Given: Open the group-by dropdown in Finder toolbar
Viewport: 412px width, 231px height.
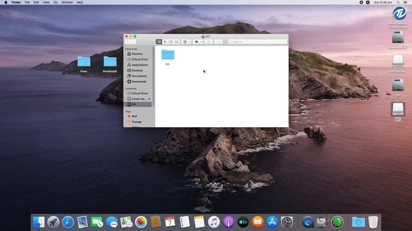Looking at the screenshot, I should point(186,42).
